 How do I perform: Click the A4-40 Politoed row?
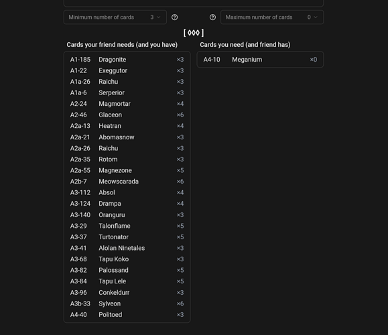tap(127, 315)
